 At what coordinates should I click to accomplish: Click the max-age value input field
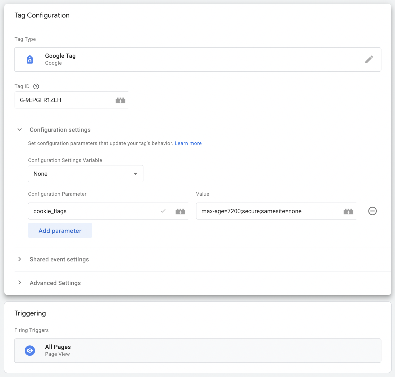coord(268,211)
